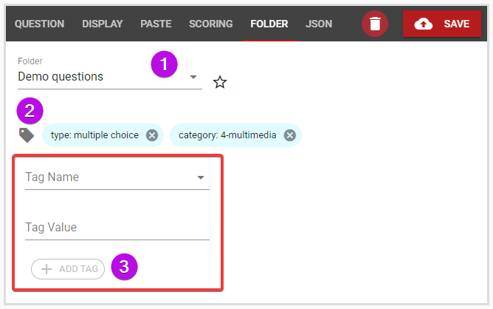This screenshot has width=493, height=309.
Task: Expand the Tag Name dropdown
Action: 117,177
